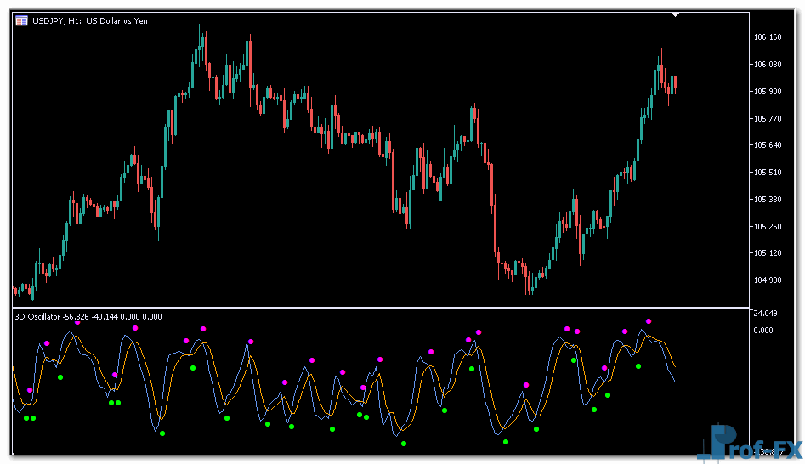Click the lowest green dot at oscillator's left edge

click(26, 418)
